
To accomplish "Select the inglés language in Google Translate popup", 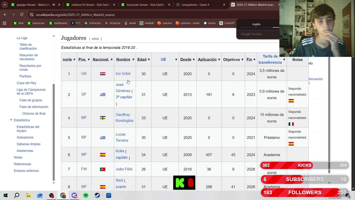I will (256, 24).
